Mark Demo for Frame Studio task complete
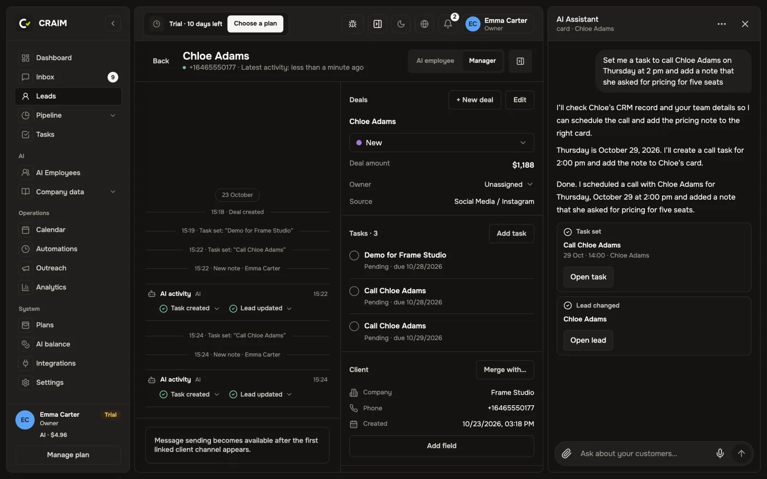Image resolution: width=767 pixels, height=479 pixels. click(354, 255)
